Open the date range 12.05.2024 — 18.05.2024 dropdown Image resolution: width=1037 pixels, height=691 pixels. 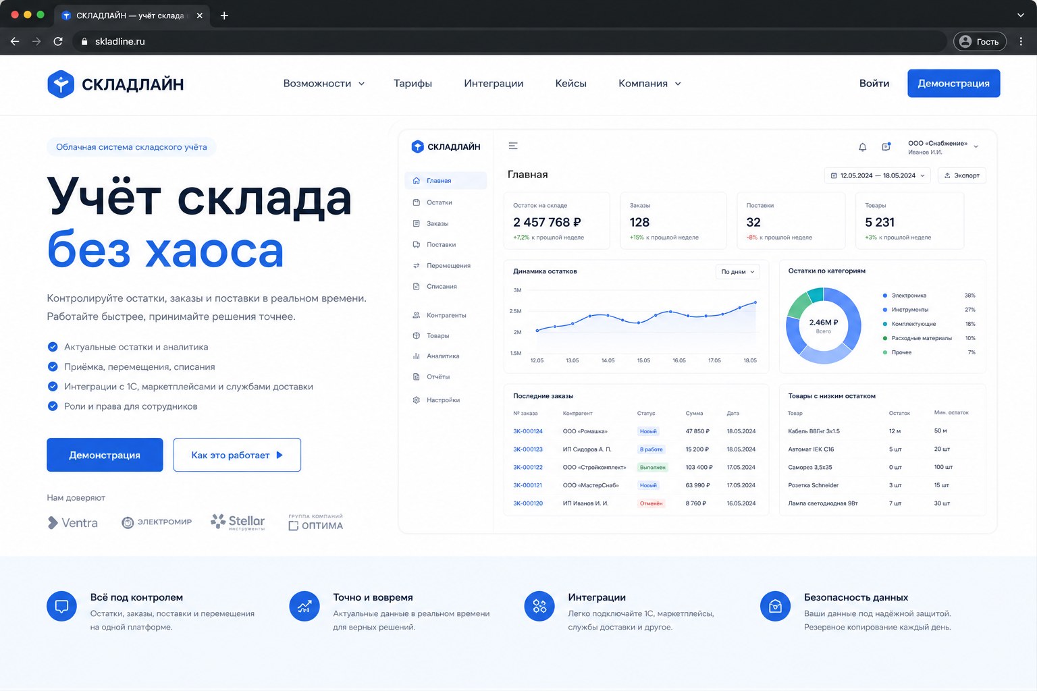point(877,175)
